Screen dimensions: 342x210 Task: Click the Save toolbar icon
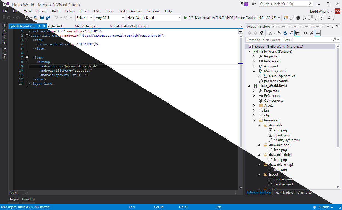click(x=42, y=18)
